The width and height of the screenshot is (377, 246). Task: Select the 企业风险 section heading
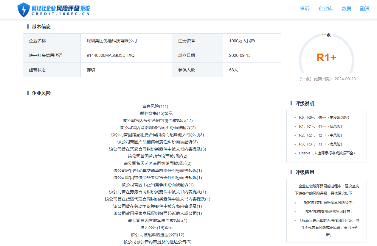41,93
